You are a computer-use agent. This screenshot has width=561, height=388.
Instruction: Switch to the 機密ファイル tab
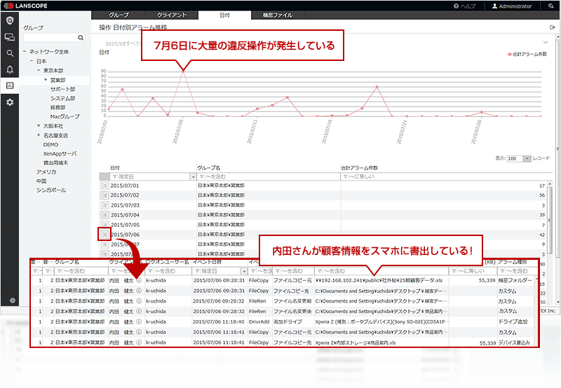[x=278, y=15]
